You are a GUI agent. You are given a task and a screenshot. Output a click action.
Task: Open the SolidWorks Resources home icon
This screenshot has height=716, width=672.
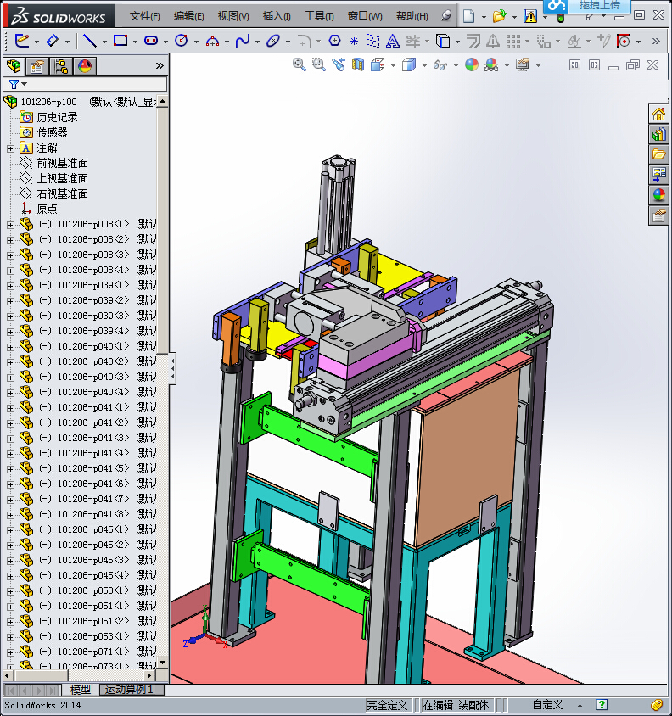(x=658, y=115)
